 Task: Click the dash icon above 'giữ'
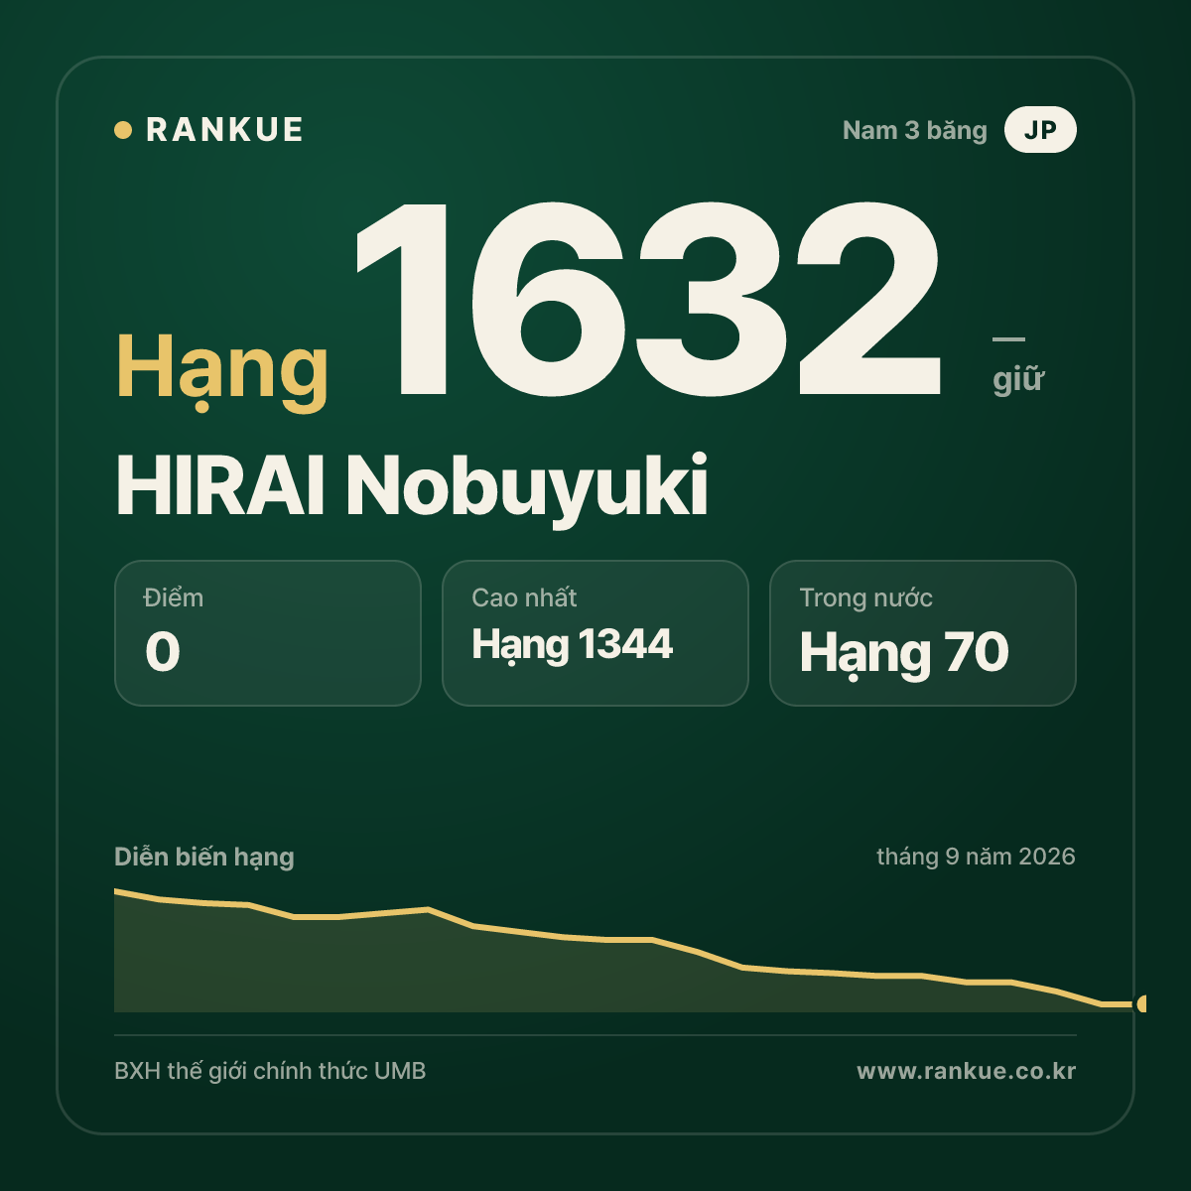(1008, 339)
